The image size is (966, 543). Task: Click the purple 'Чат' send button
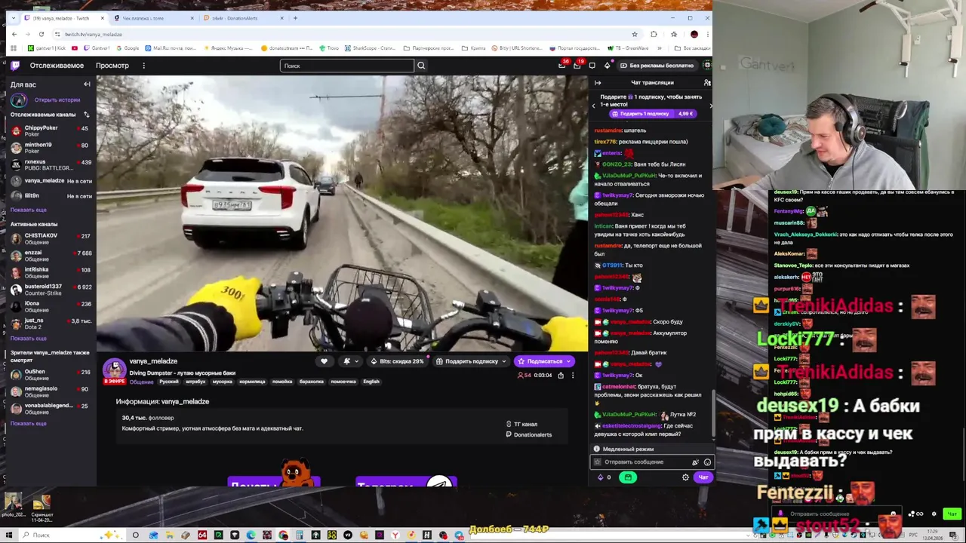pos(703,477)
